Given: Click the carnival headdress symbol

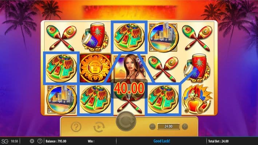Looking at the screenshot, I should coord(198,99).
